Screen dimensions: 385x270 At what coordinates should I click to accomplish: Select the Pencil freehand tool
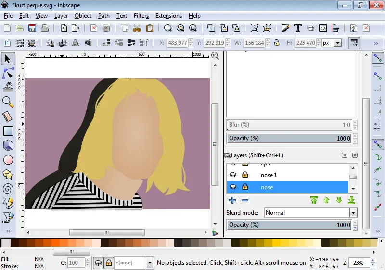coord(8,203)
